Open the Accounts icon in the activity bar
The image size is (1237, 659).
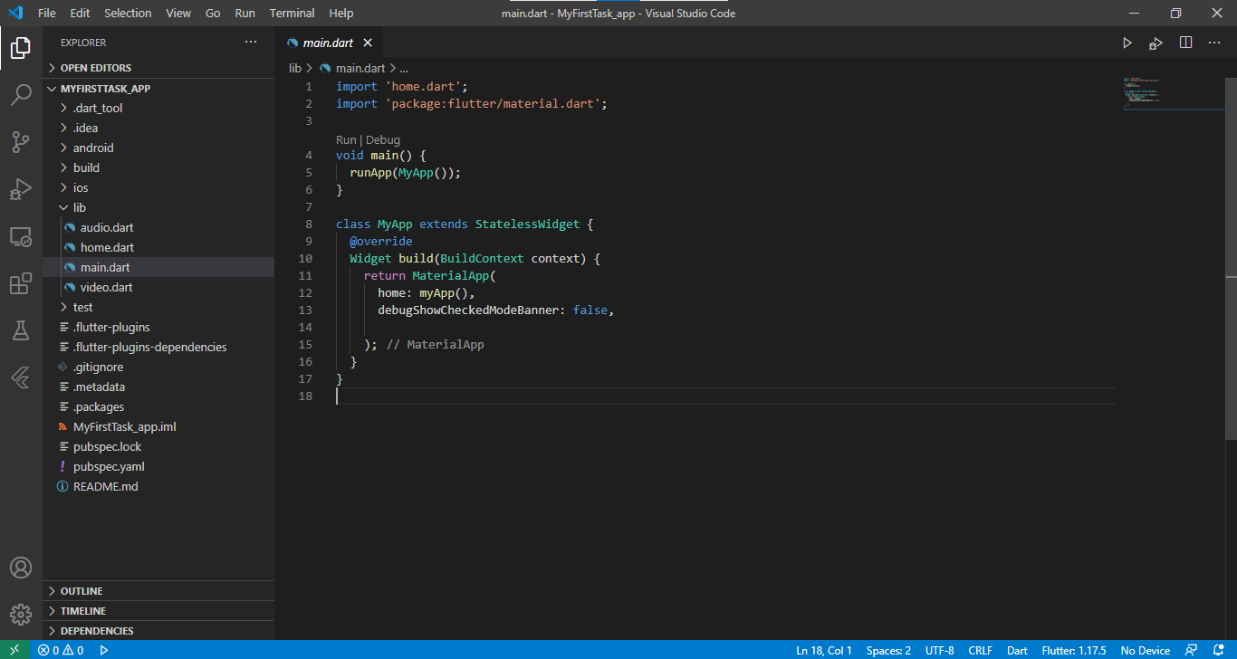[21, 568]
